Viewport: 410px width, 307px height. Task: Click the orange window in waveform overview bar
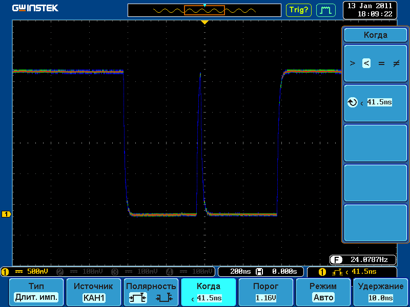204,10
